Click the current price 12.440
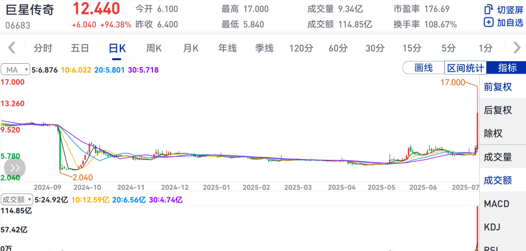526x251 pixels. pyautogui.click(x=96, y=8)
